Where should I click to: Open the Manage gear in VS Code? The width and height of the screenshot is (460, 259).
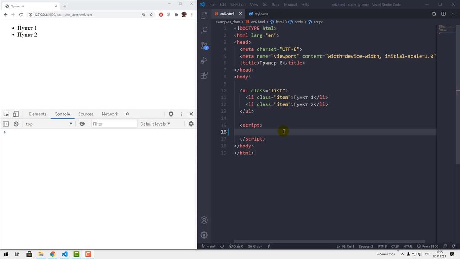(x=204, y=235)
